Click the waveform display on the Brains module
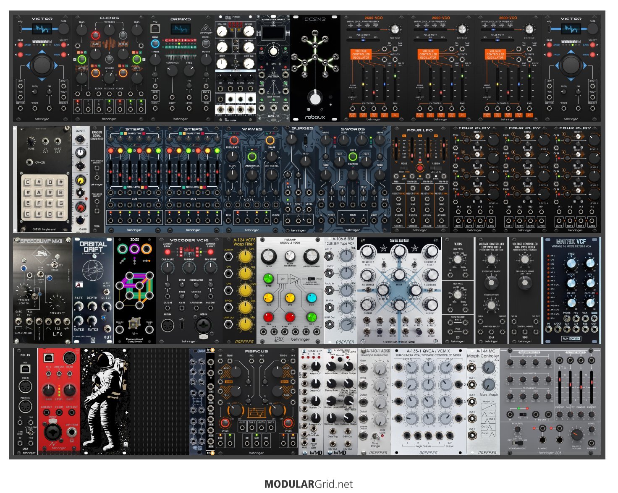 [180, 29]
